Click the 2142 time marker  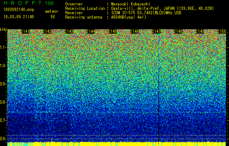[47, 31]
